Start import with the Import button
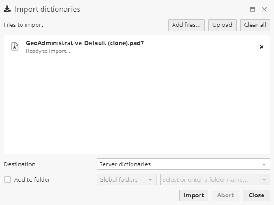The height and width of the screenshot is (205, 274). pyautogui.click(x=194, y=195)
